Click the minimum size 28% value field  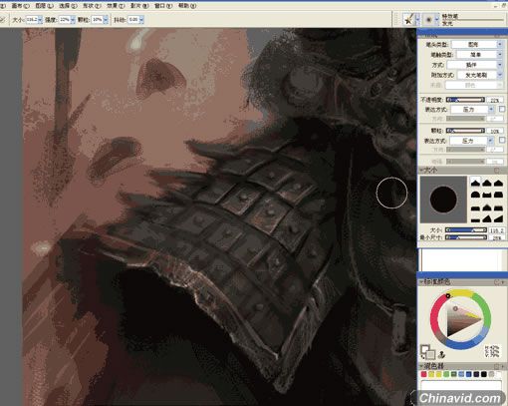point(497,237)
